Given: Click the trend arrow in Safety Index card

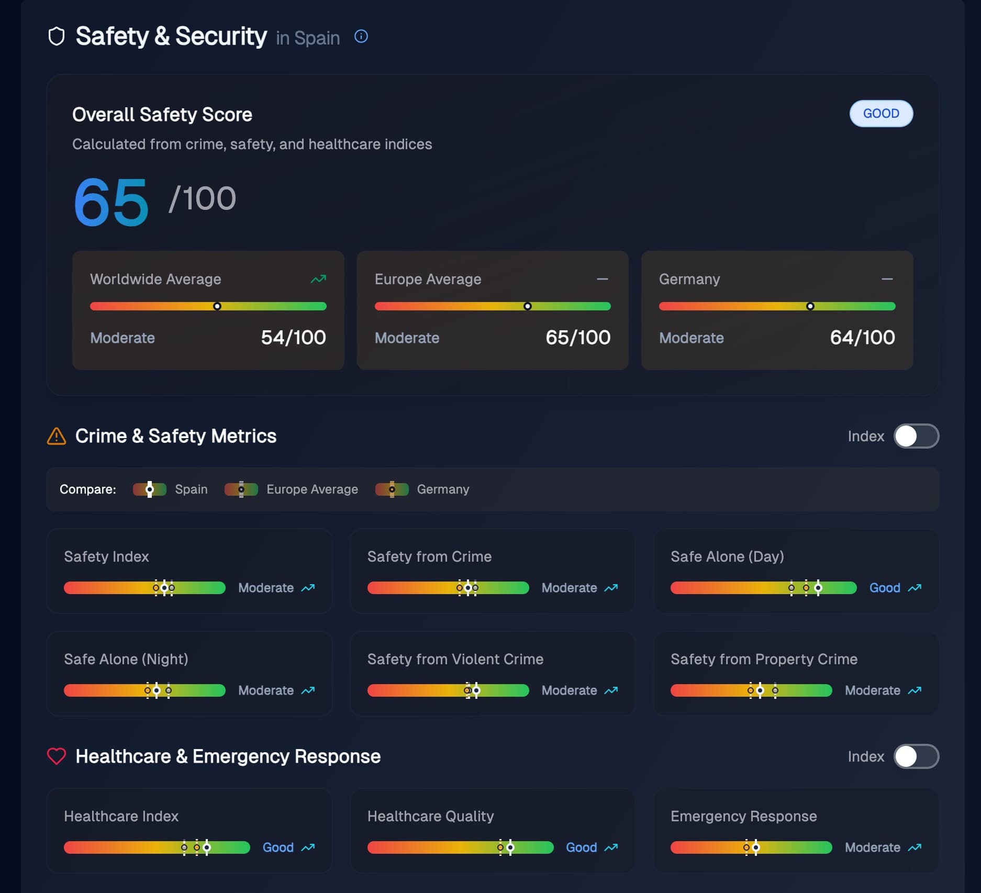Looking at the screenshot, I should coord(308,588).
